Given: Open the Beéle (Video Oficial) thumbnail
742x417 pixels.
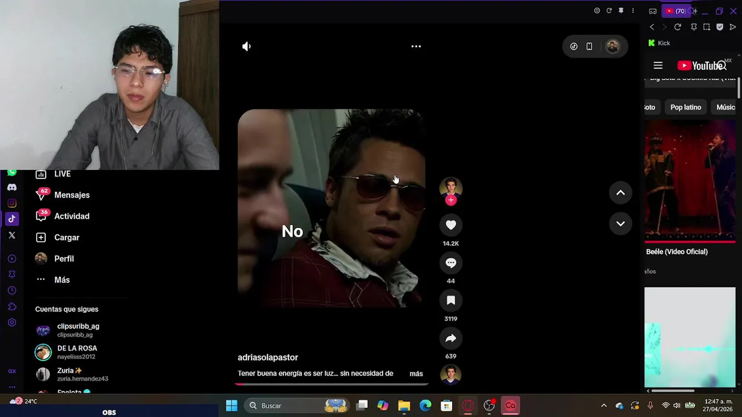Looking at the screenshot, I should coord(690,181).
